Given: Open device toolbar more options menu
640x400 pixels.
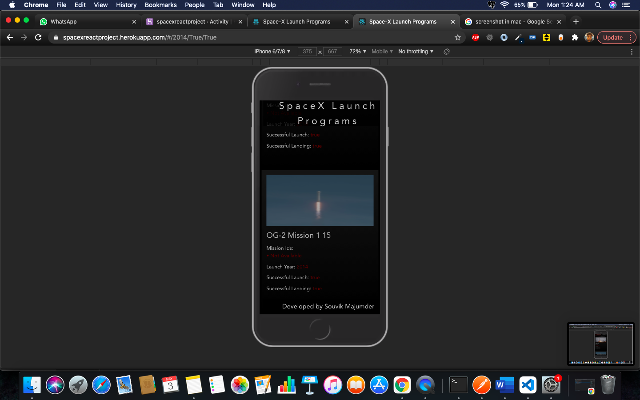Looking at the screenshot, I should (632, 52).
